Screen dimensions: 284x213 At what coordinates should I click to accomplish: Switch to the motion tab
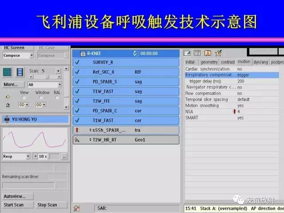pos(244,62)
